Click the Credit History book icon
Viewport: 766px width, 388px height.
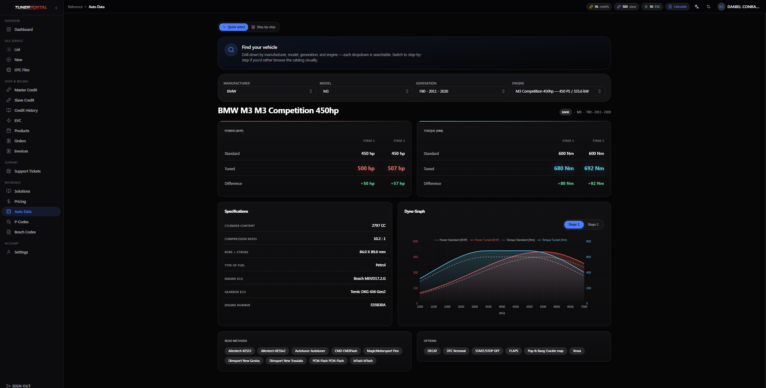(x=9, y=110)
